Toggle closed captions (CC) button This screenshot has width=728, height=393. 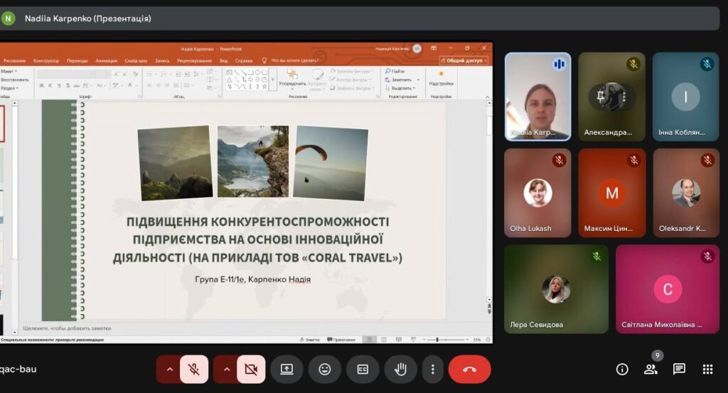(x=363, y=370)
